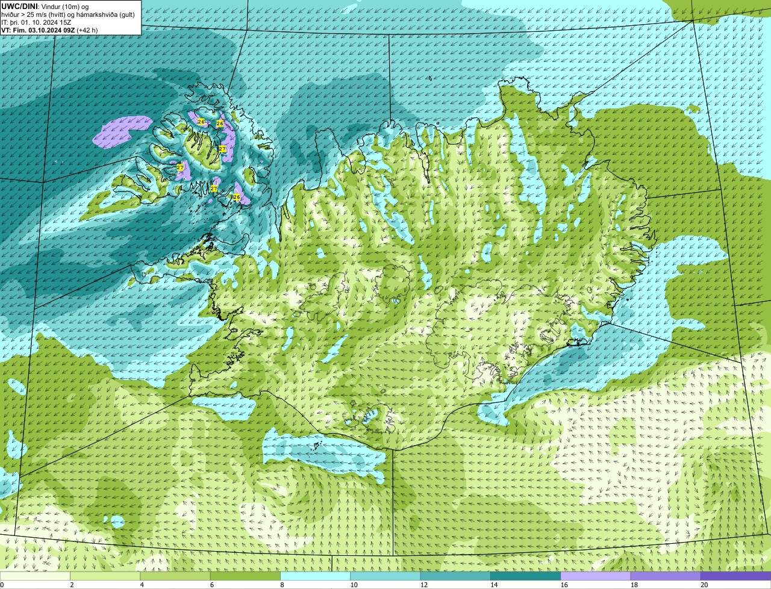Click the 4–6 m/s green legend swatch
The height and width of the screenshot is (589, 771).
pyautogui.click(x=176, y=576)
